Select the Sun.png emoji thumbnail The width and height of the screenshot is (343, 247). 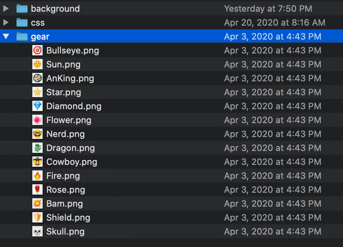point(37,64)
